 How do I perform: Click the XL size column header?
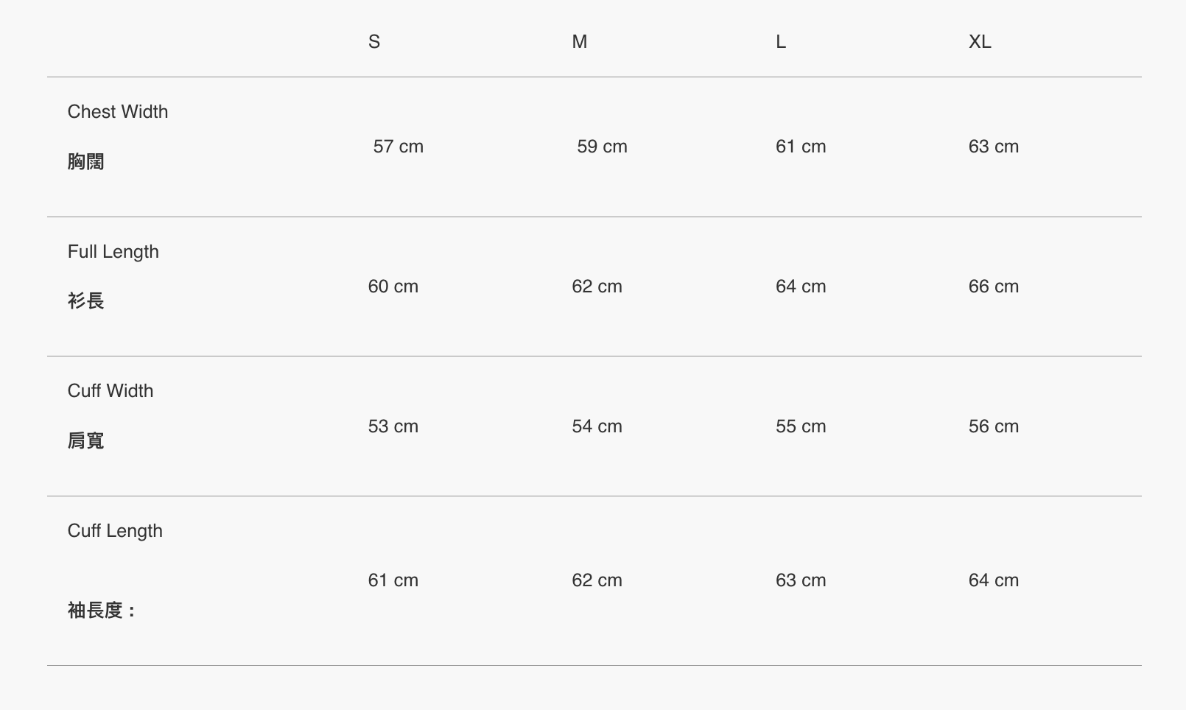(x=980, y=42)
